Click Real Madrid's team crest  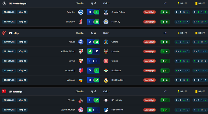[x=105, y=80]
